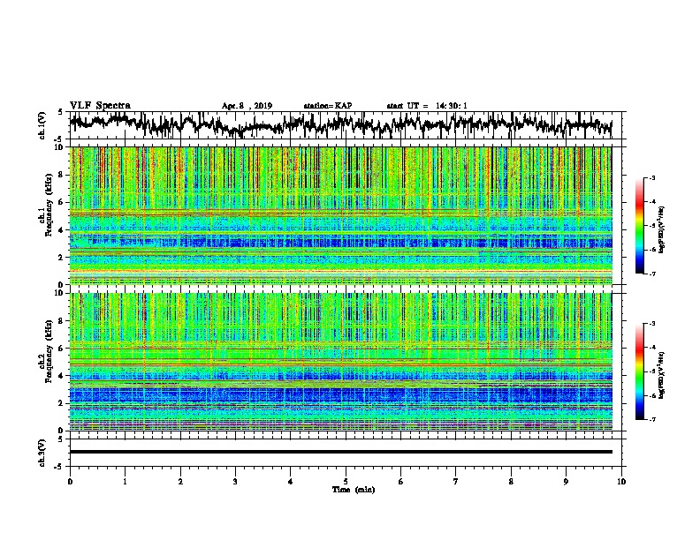Click time axis tick label 8
Screen dimensions: 700x540
[511, 482]
